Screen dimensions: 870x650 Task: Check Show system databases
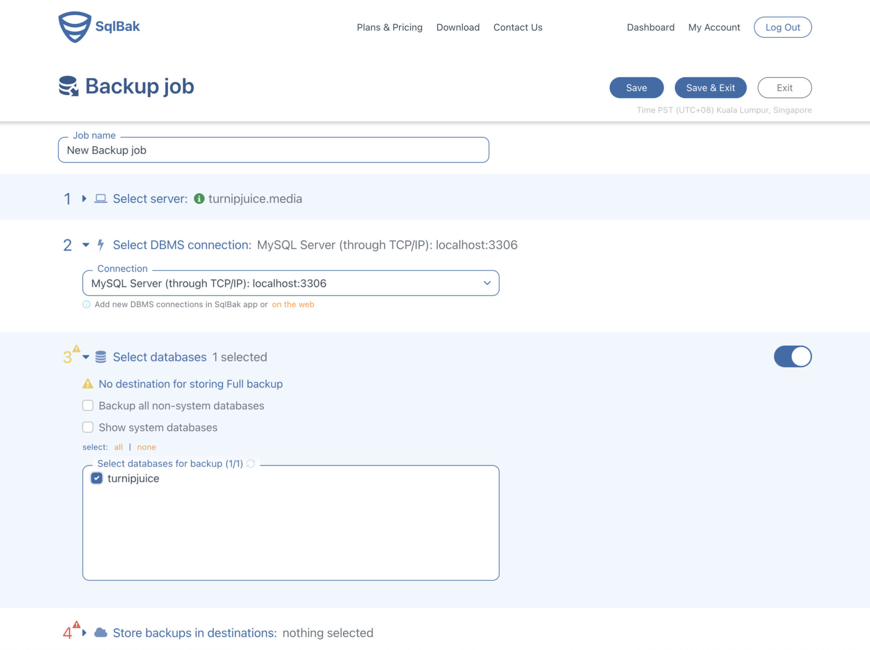pyautogui.click(x=88, y=427)
